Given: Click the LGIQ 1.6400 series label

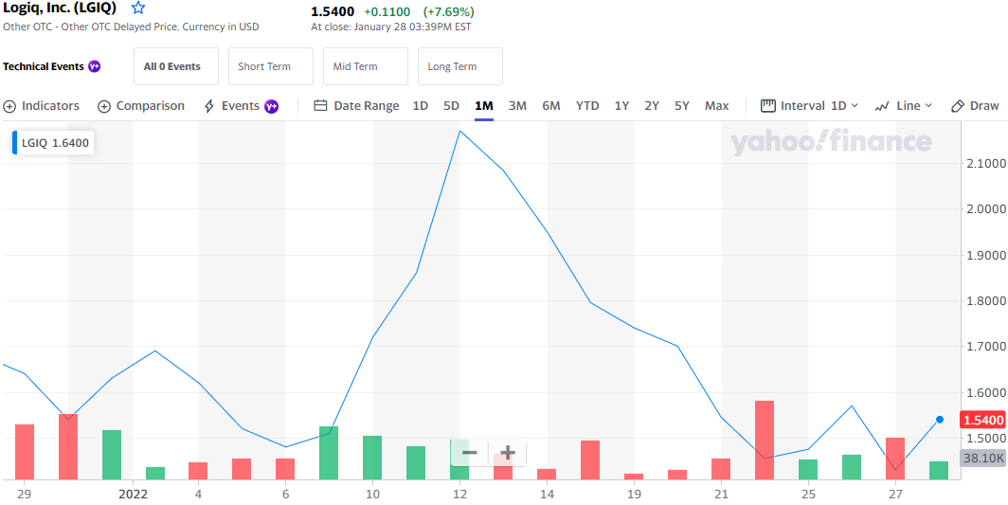Looking at the screenshot, I should 53,143.
